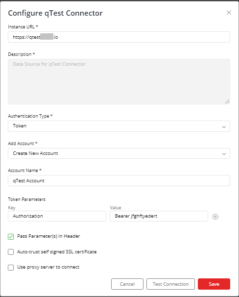Focus the Instance URL field

click(119, 37)
